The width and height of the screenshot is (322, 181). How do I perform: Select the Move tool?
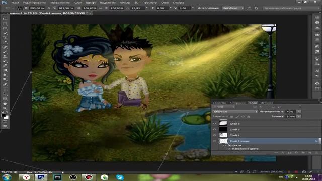coord(5,19)
